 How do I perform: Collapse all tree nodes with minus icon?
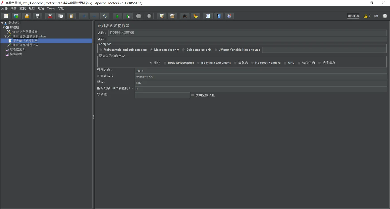point(94,16)
